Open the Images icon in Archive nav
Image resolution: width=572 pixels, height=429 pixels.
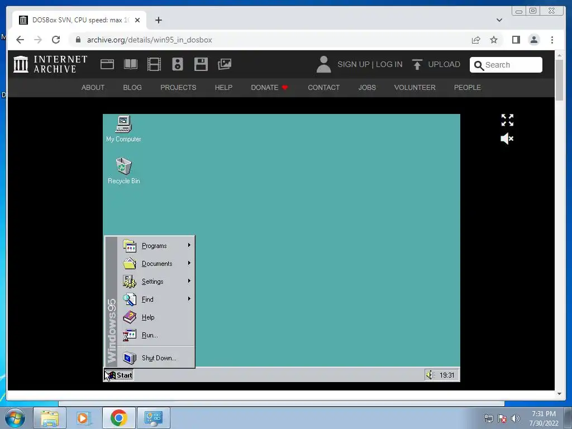(x=225, y=64)
